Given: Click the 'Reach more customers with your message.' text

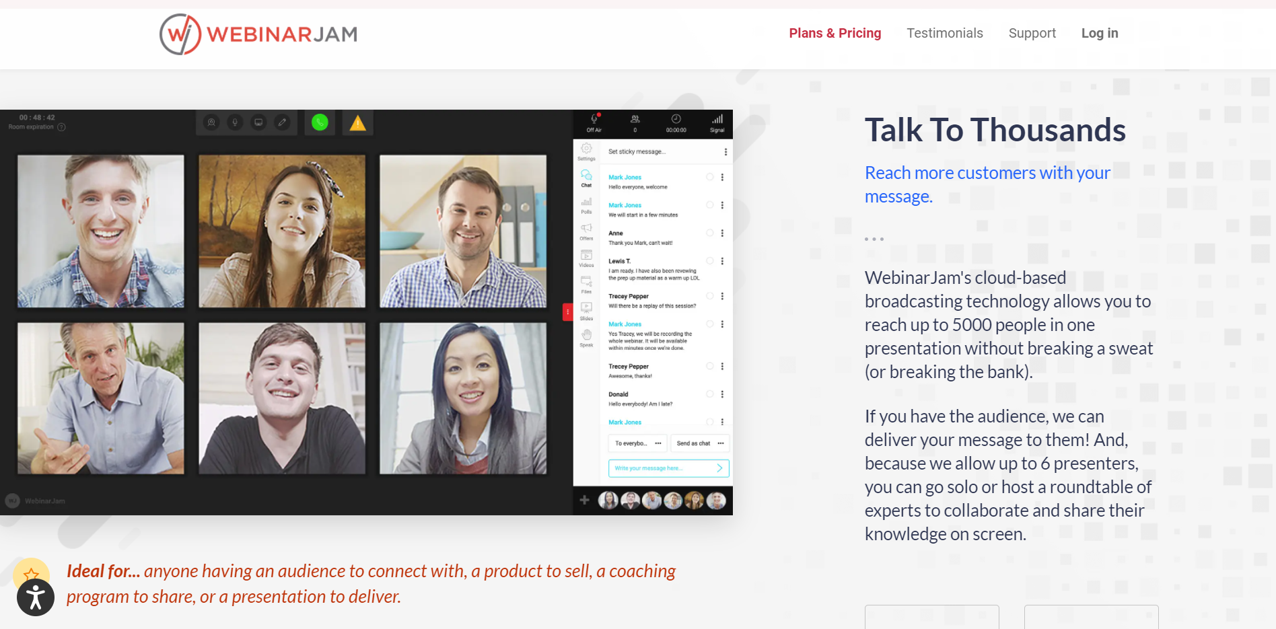Looking at the screenshot, I should click(987, 184).
